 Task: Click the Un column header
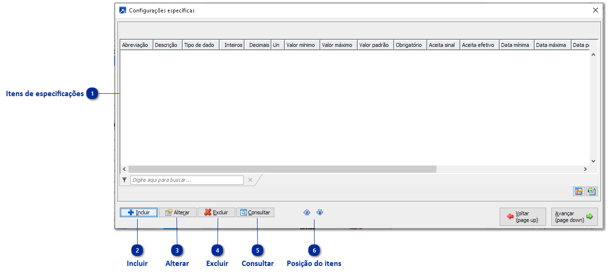click(278, 45)
